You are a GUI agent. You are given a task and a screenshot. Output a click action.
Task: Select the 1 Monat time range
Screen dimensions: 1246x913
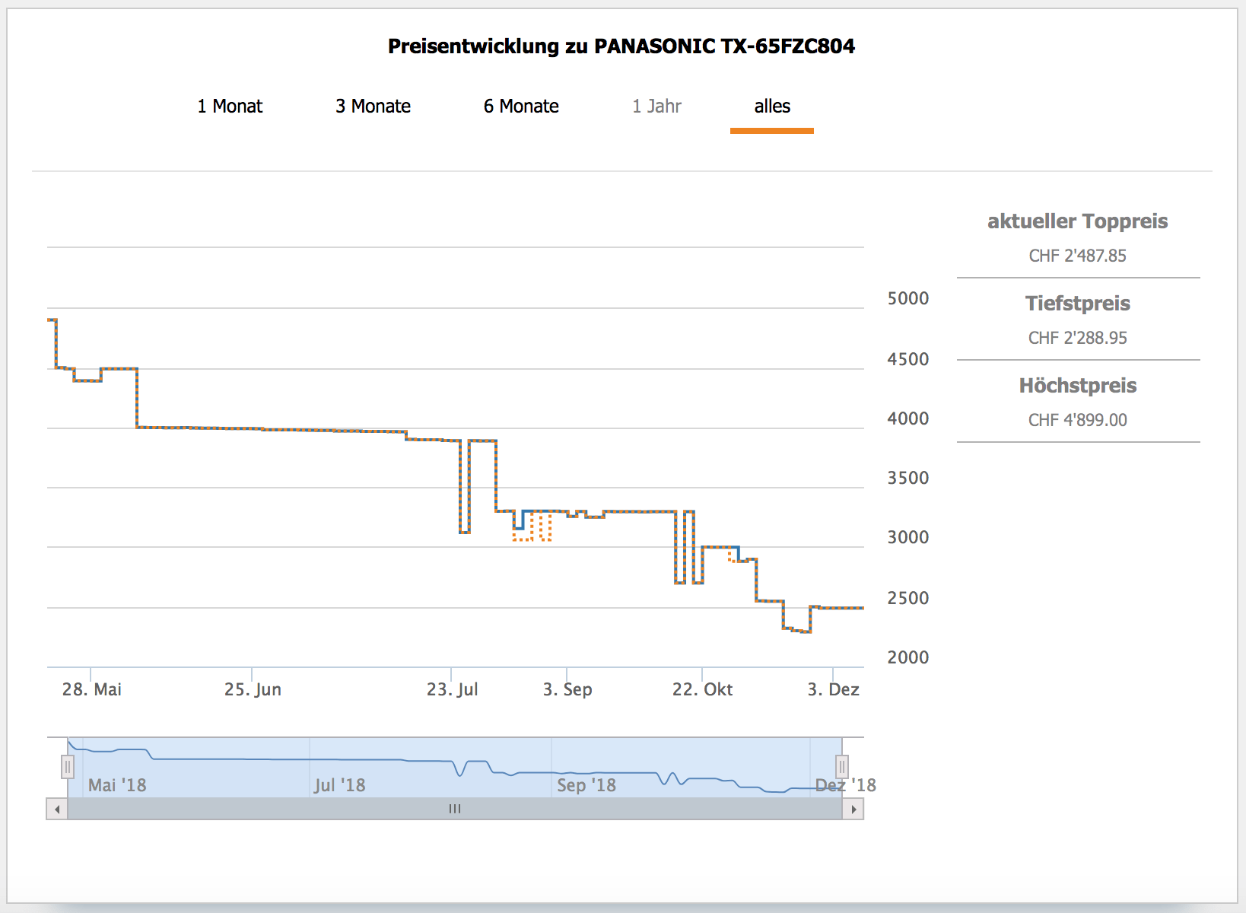click(x=230, y=107)
